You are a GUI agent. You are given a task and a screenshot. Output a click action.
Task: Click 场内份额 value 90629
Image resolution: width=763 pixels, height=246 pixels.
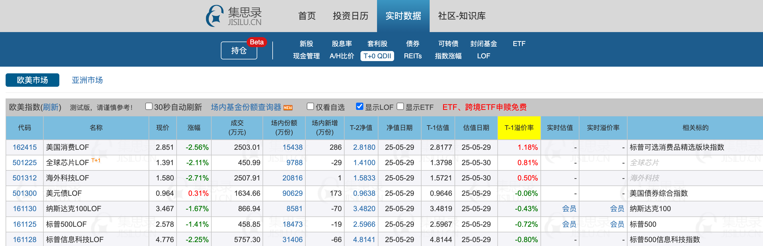coord(292,193)
